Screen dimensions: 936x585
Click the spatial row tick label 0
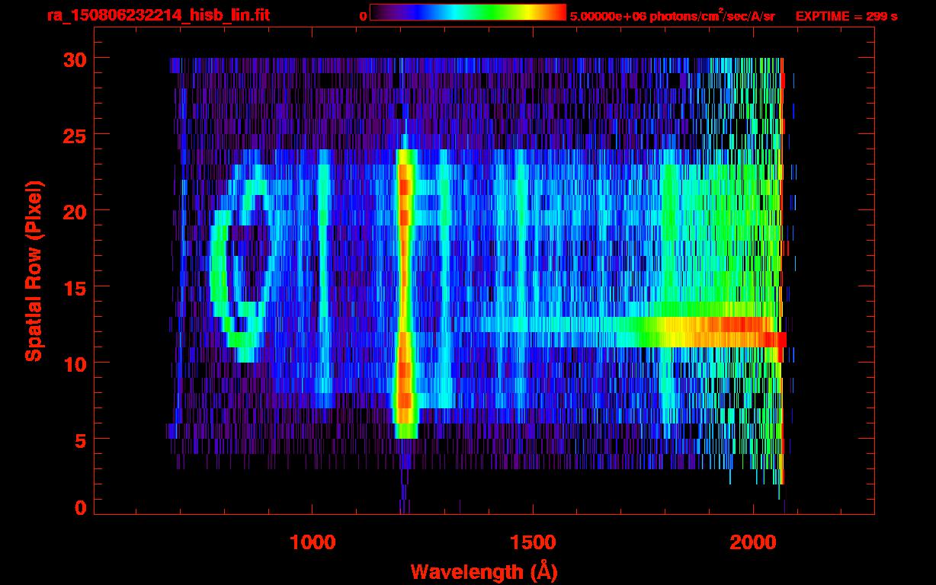pyautogui.click(x=81, y=507)
